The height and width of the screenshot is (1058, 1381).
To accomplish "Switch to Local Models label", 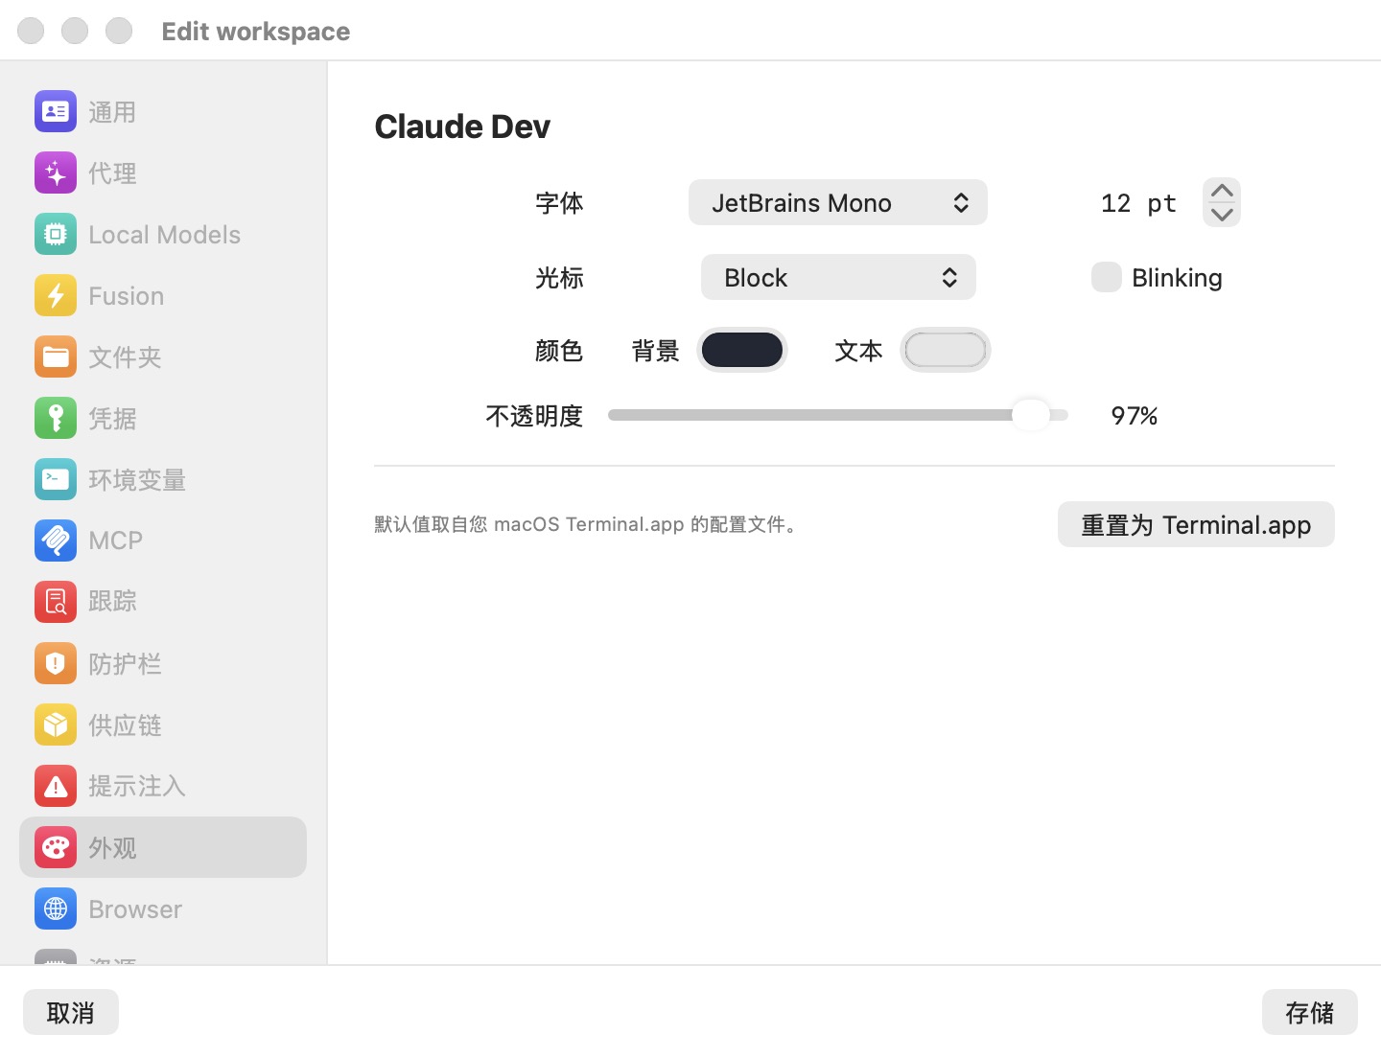I will pos(164,235).
